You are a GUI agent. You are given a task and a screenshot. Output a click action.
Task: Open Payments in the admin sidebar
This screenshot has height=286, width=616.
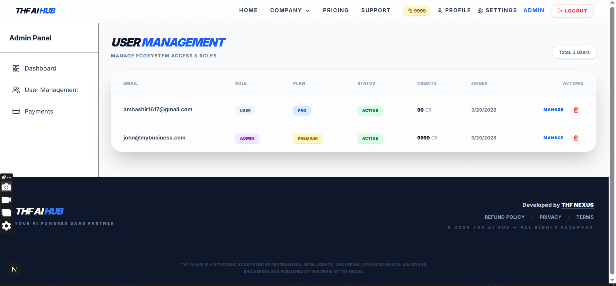point(39,111)
